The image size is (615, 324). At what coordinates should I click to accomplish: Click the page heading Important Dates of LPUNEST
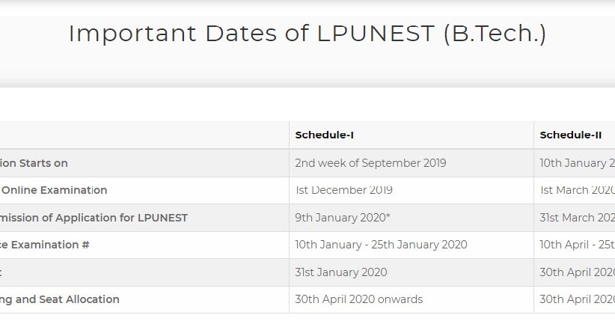(x=307, y=34)
